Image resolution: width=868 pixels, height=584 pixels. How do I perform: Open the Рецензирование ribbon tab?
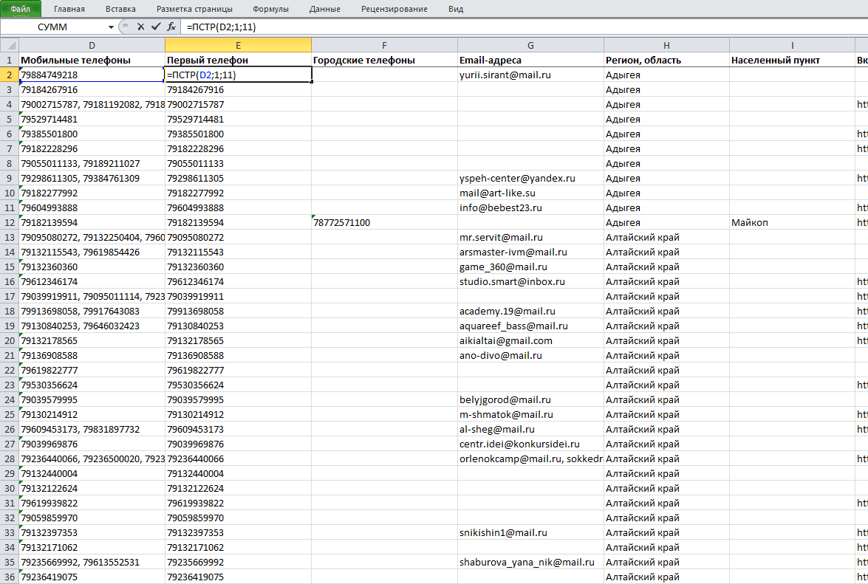pos(394,9)
